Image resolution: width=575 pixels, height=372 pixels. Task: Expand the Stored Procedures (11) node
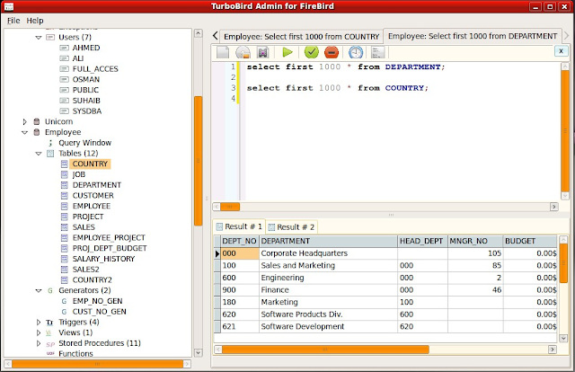39,343
